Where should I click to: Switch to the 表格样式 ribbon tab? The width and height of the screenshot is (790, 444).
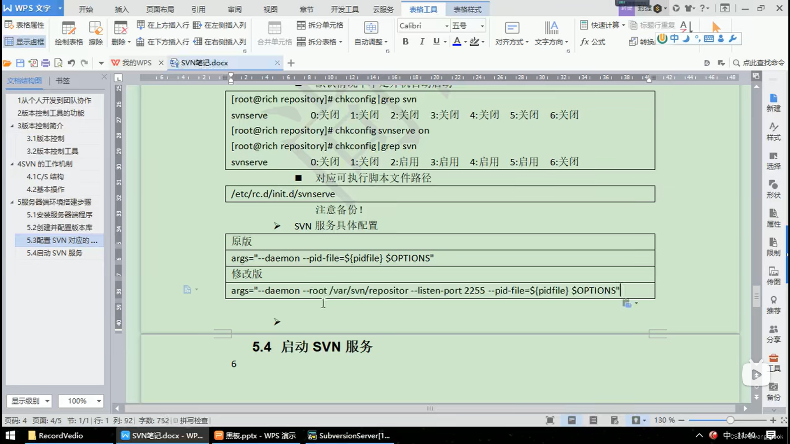click(x=467, y=9)
